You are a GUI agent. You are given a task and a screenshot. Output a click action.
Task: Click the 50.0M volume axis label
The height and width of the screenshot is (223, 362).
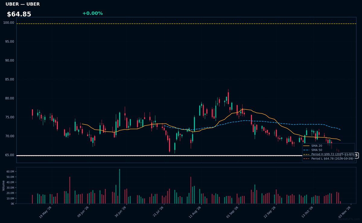10,177
